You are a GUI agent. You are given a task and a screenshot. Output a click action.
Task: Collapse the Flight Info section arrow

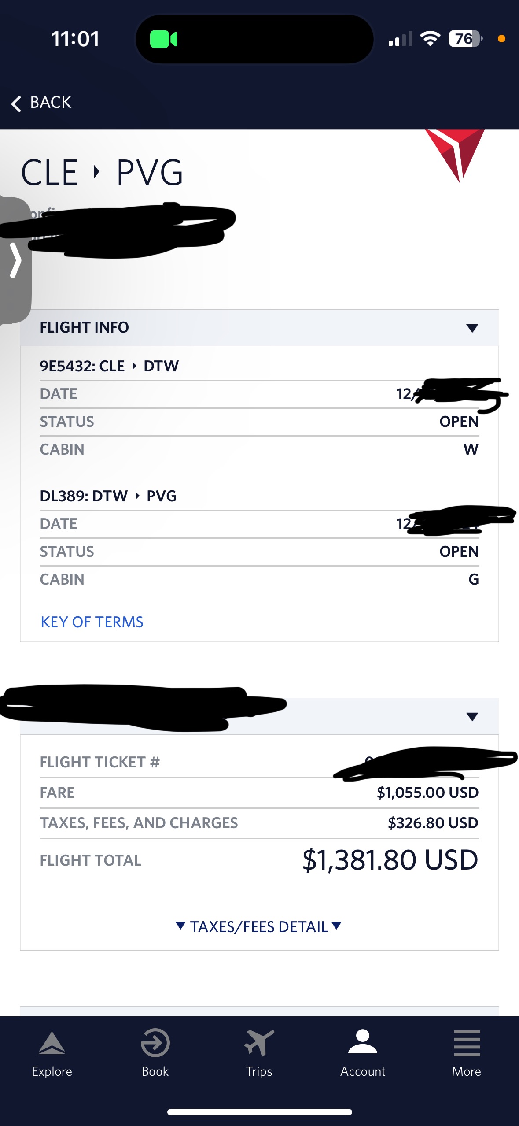coord(472,328)
